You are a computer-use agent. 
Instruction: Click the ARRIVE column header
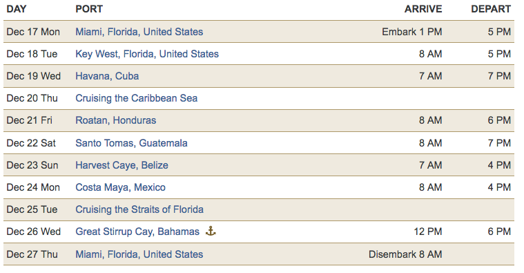(x=423, y=9)
